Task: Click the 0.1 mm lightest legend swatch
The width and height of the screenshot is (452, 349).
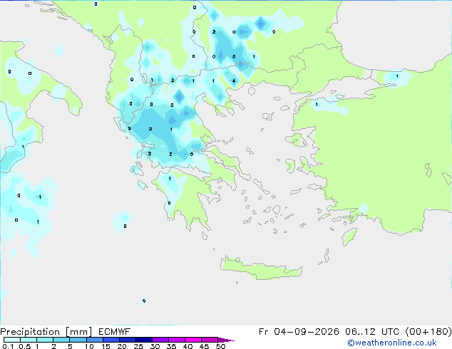Action: pos(12,340)
